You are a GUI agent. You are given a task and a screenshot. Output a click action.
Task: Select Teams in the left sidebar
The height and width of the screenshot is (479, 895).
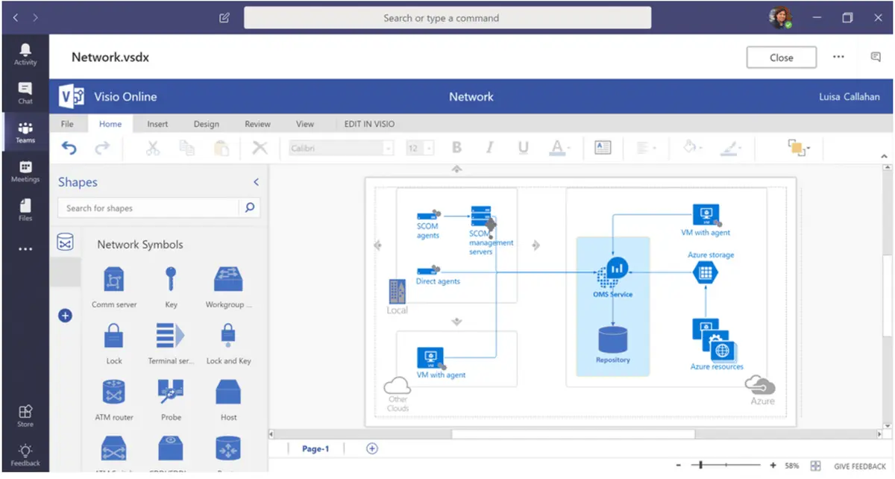tap(25, 132)
